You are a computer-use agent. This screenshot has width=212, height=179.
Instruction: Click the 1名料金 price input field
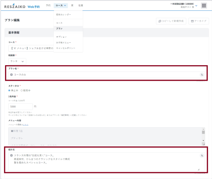[x=20, y=106]
